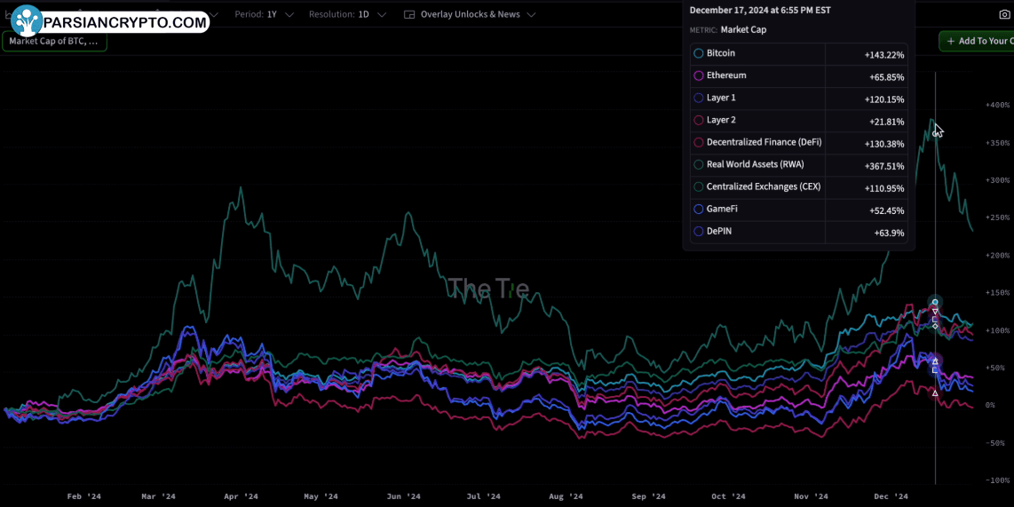Click the Layer 1 label in the tooltip

click(721, 98)
